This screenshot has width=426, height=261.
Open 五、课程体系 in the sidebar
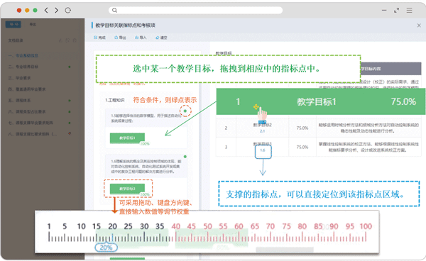19,101
